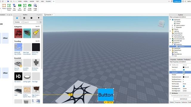
Task: Click the view orientation cube in viewport
Action: [x=161, y=24]
